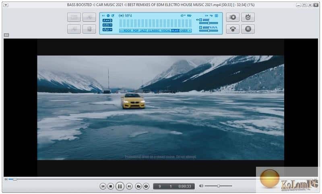Click the X-in-box button left of close
The width and height of the screenshot is (322, 194).
coord(310,5)
